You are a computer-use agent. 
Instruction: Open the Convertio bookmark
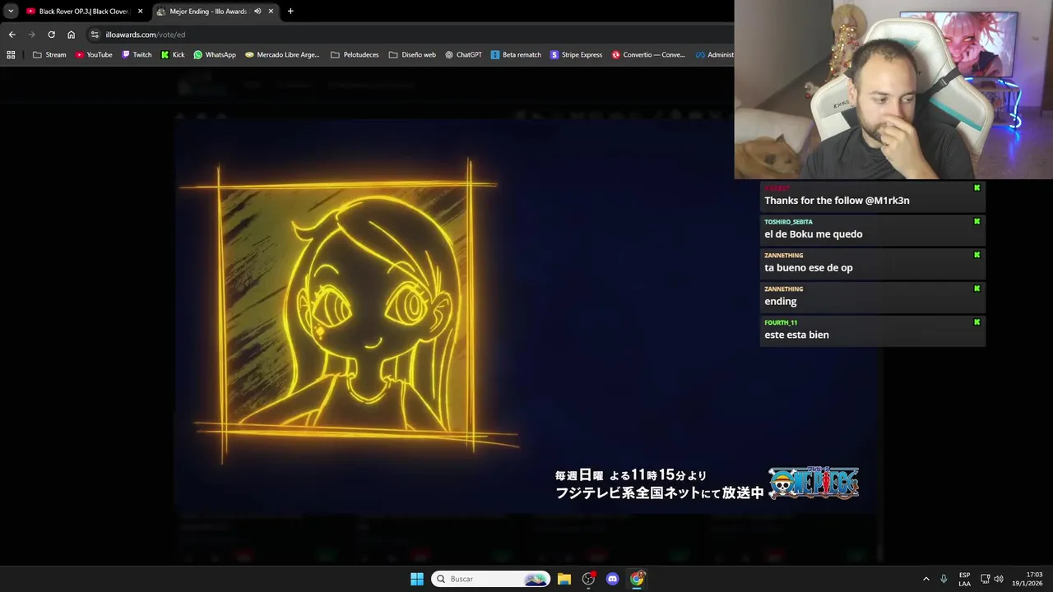(x=648, y=55)
